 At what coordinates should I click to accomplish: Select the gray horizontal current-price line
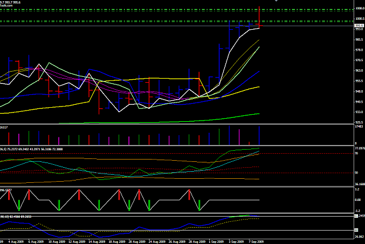point(177,26)
